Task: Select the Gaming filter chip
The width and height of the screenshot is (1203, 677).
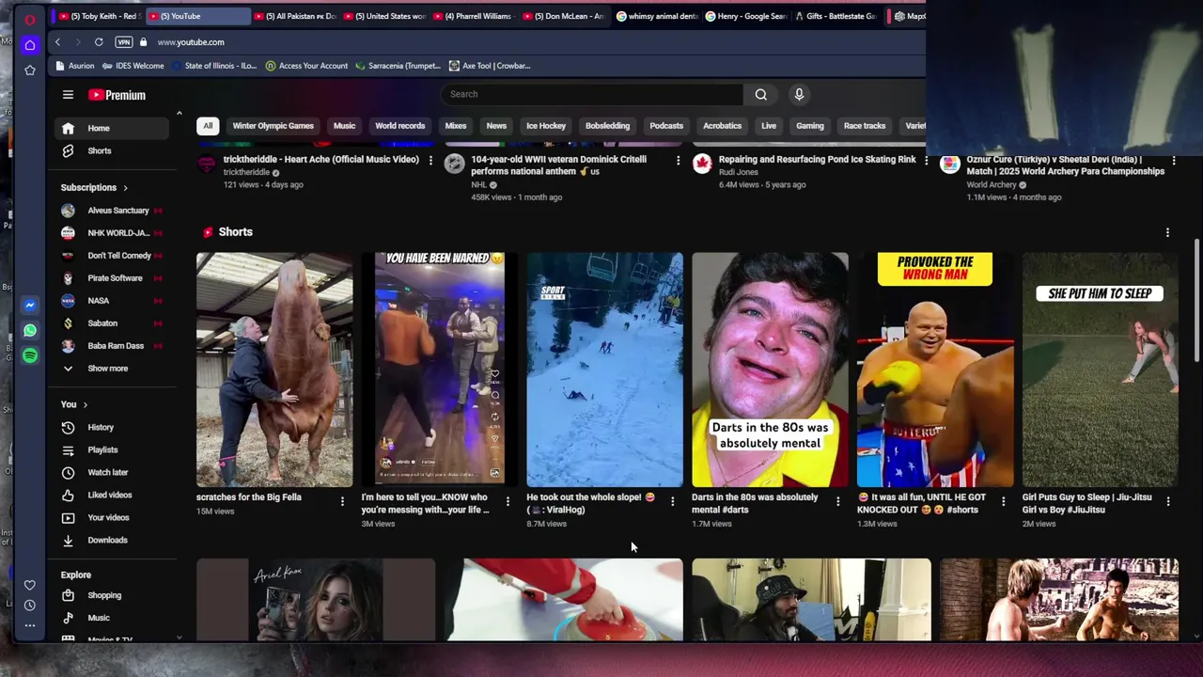Action: [x=810, y=126]
